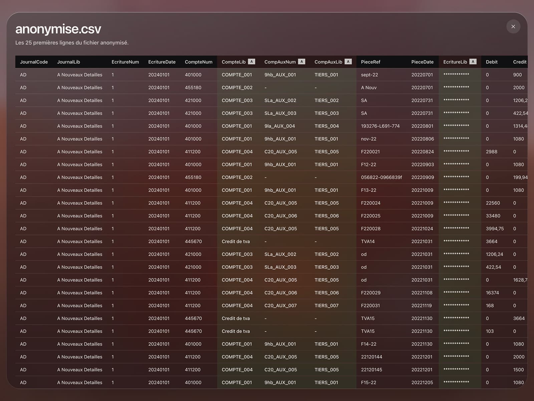Click the 'A' badge next to CompAuxNum

tap(302, 61)
